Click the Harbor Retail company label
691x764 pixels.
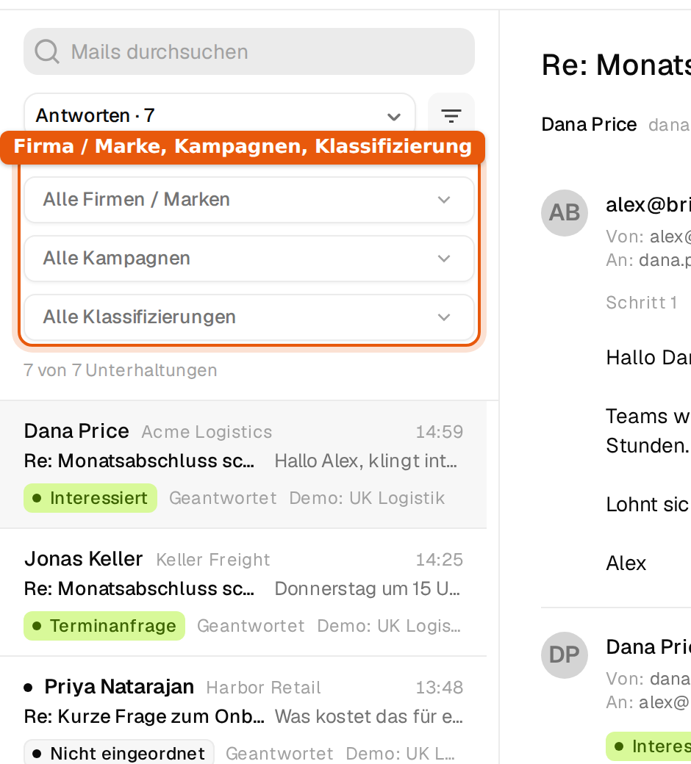(263, 688)
